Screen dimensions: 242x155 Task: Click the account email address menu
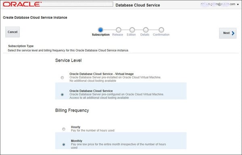(218, 4)
